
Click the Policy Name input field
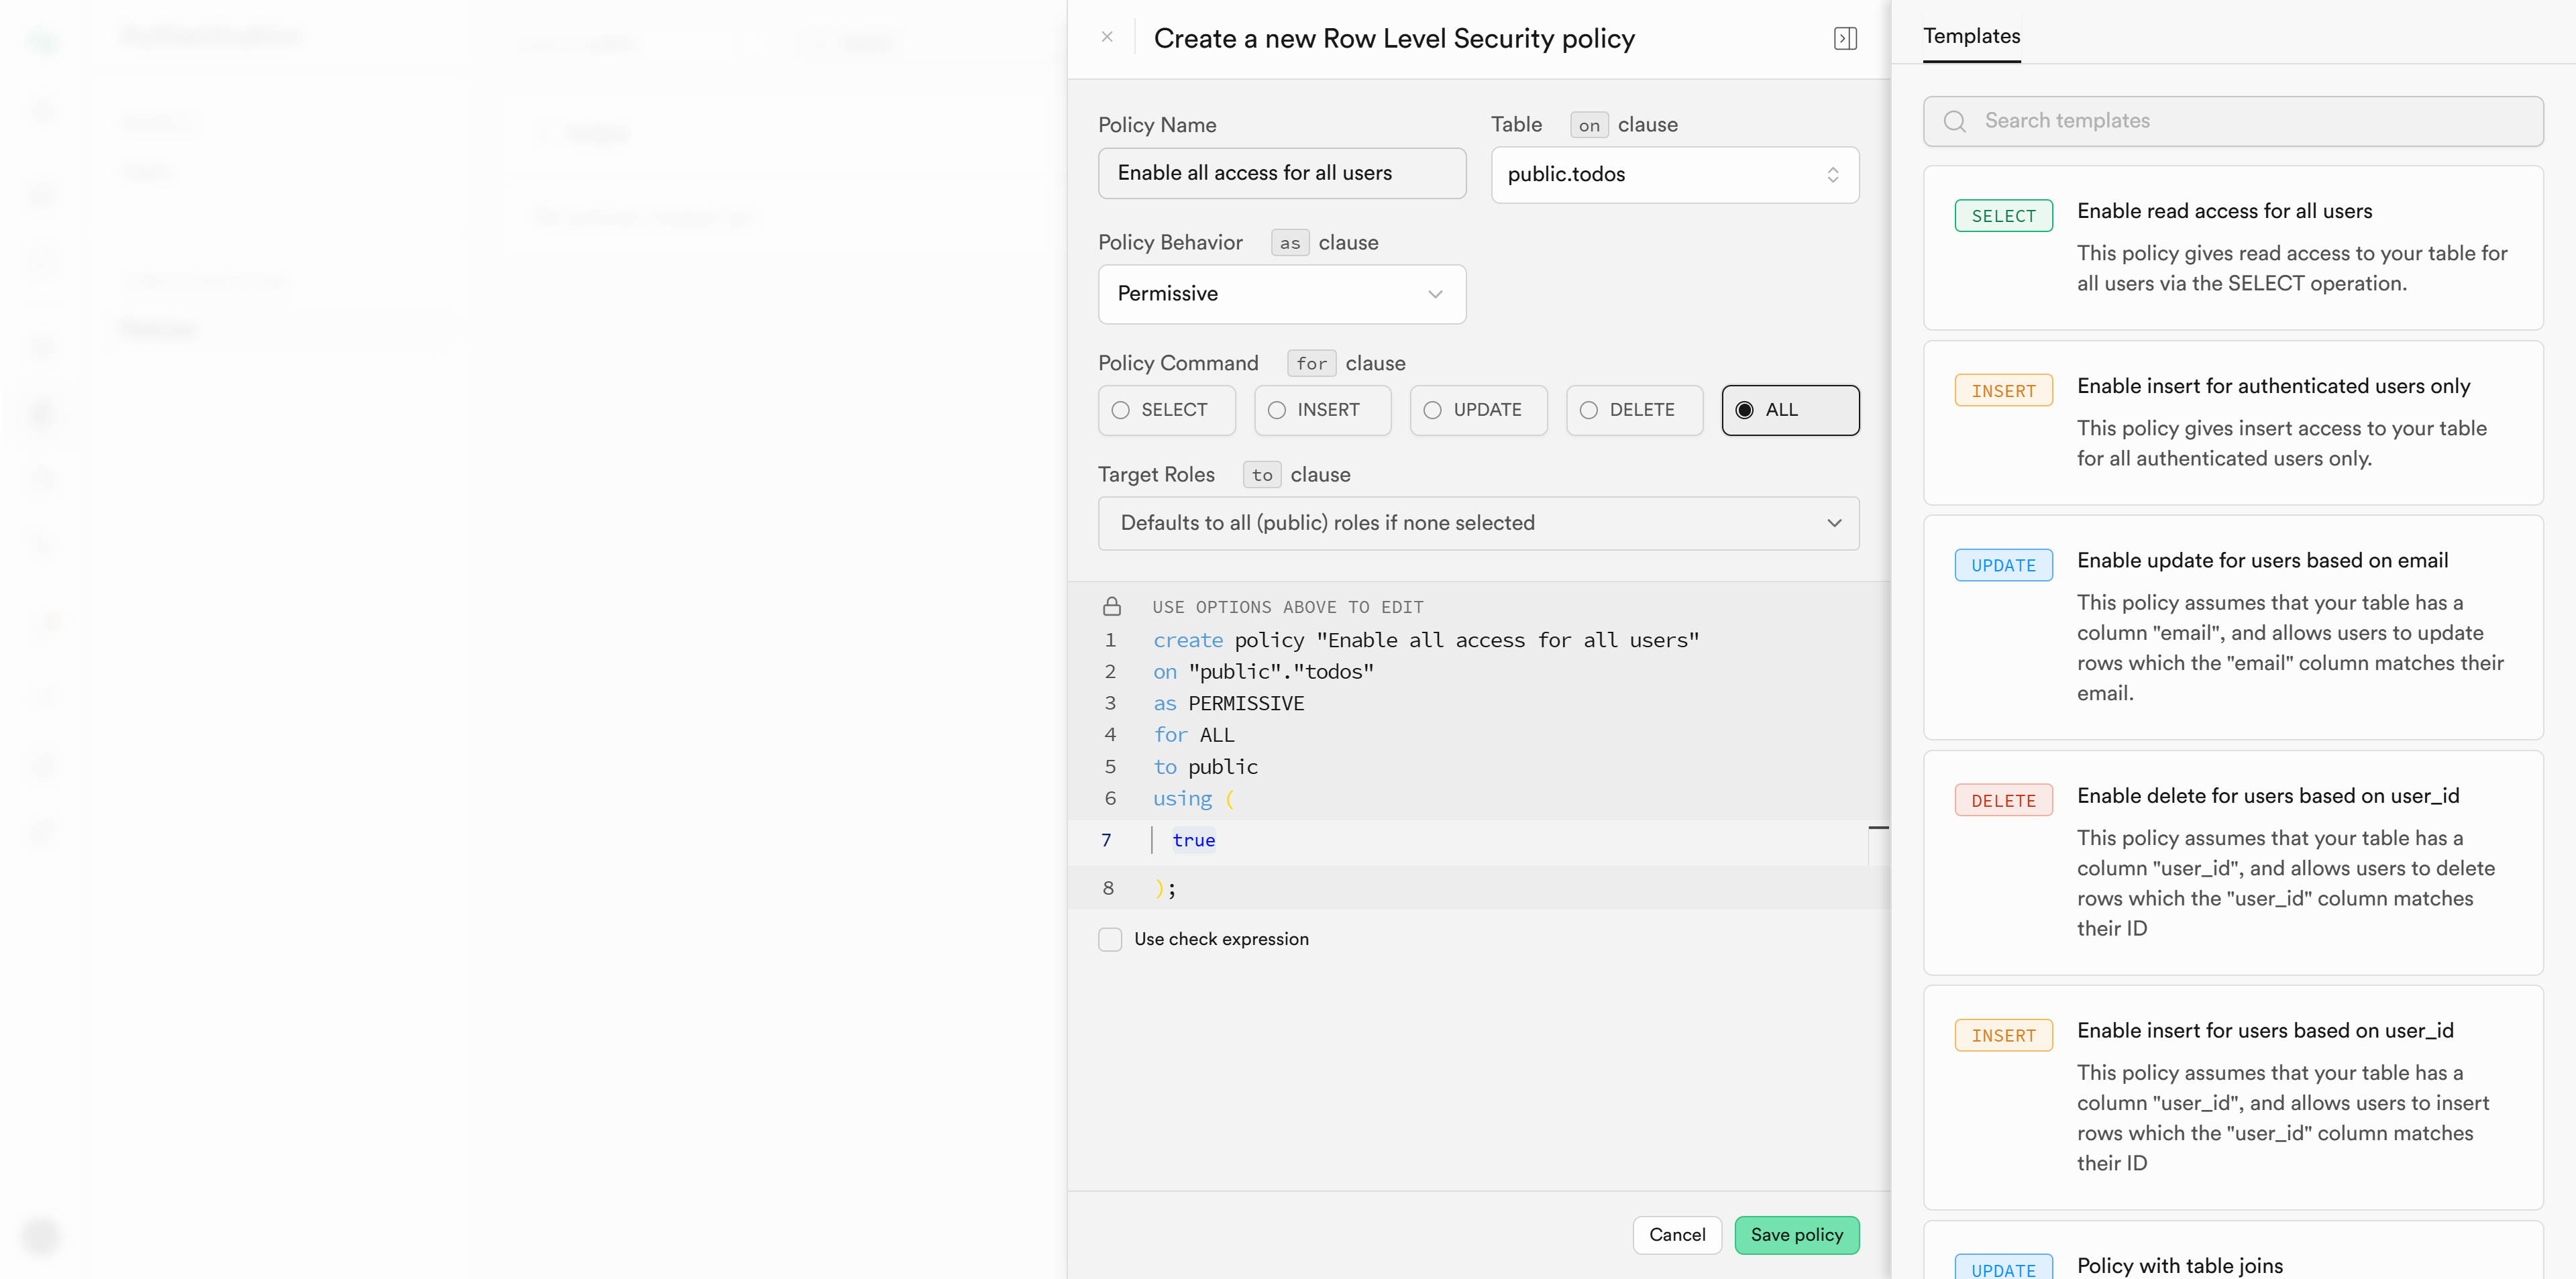(x=1281, y=173)
